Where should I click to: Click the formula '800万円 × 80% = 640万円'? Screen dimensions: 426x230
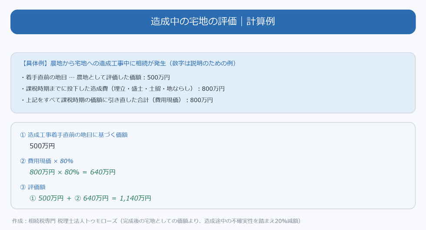(x=73, y=172)
